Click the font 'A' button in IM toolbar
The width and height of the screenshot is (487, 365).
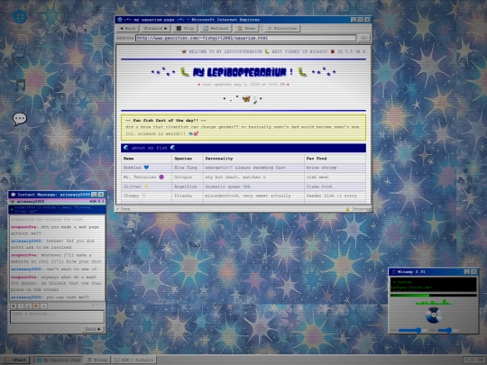click(x=44, y=306)
